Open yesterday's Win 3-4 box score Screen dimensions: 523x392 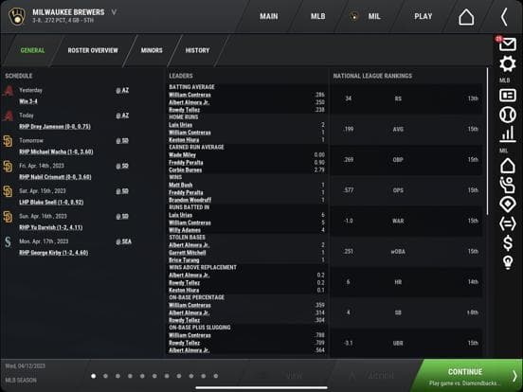pyautogui.click(x=28, y=101)
